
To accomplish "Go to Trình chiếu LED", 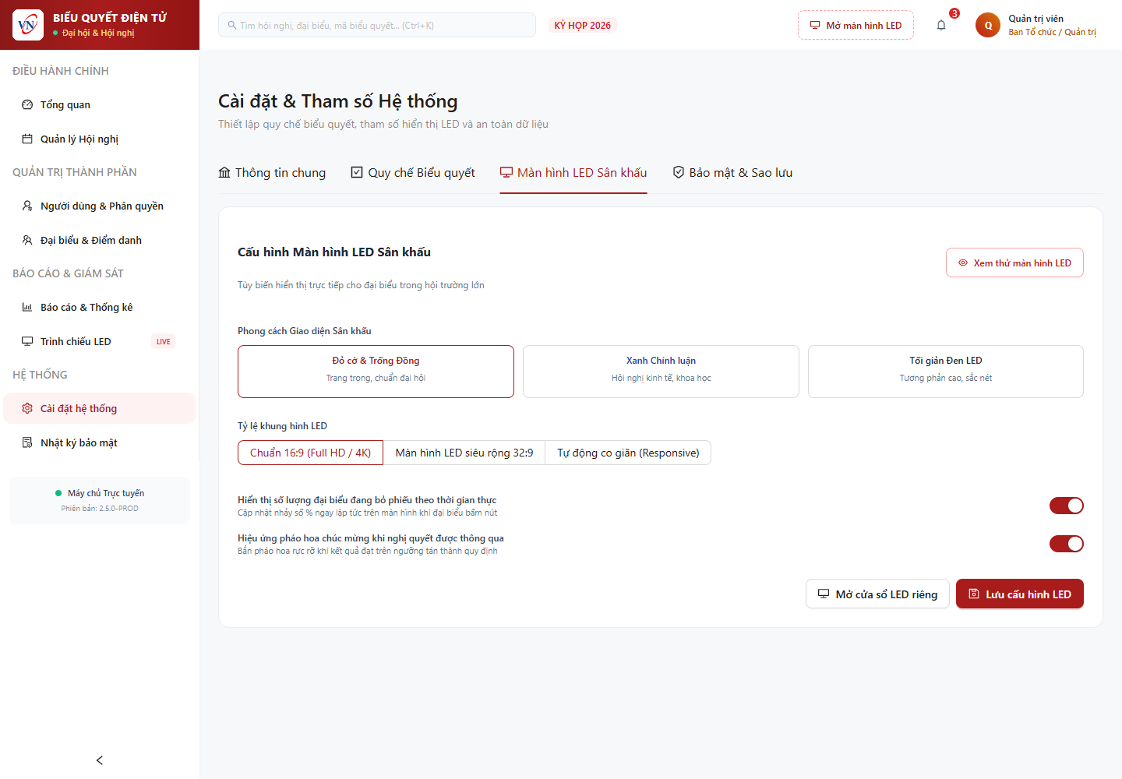I will 100,341.
